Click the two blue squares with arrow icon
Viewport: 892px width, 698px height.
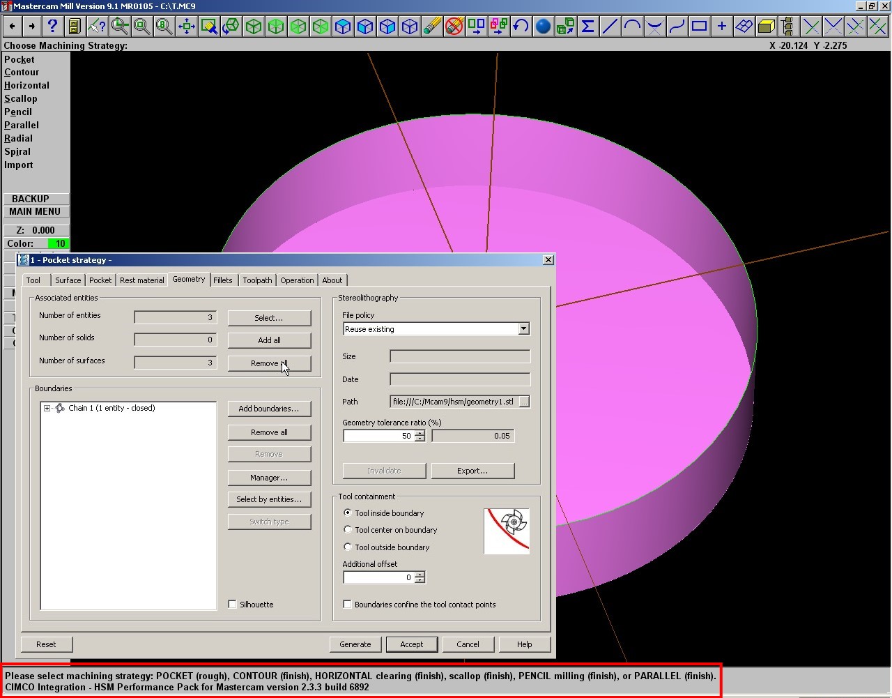tap(476, 26)
